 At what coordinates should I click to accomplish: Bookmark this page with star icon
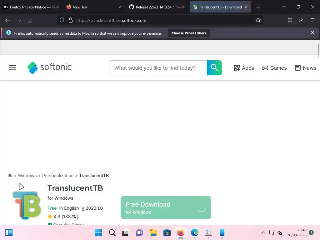coord(258,20)
